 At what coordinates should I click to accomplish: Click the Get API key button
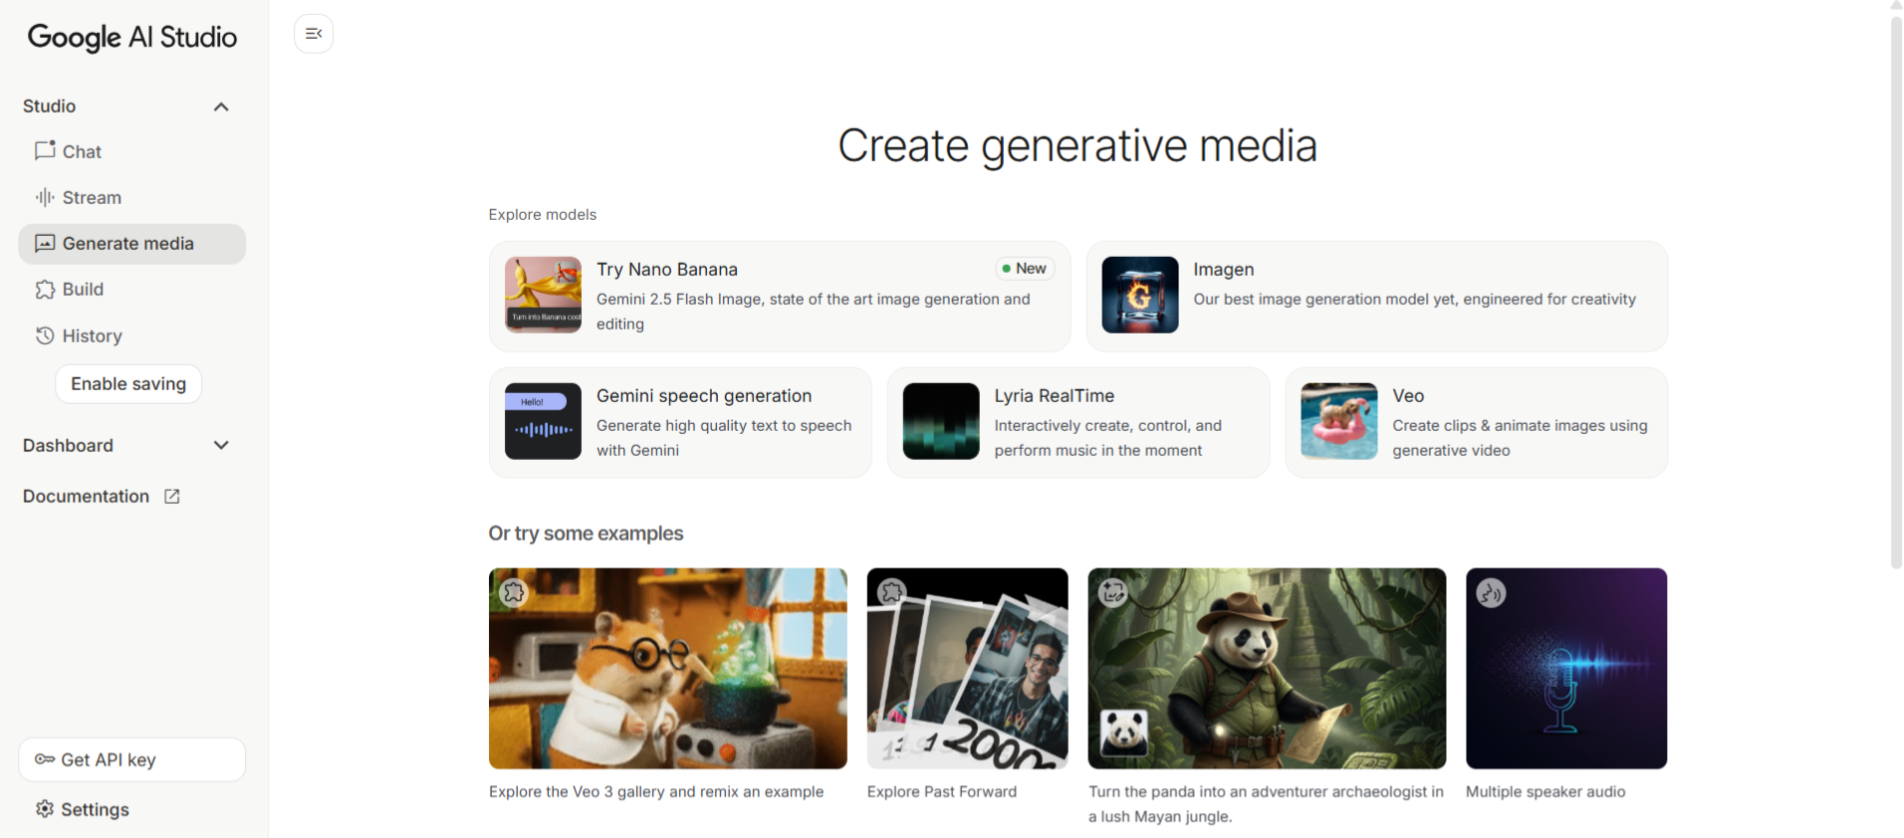(132, 759)
